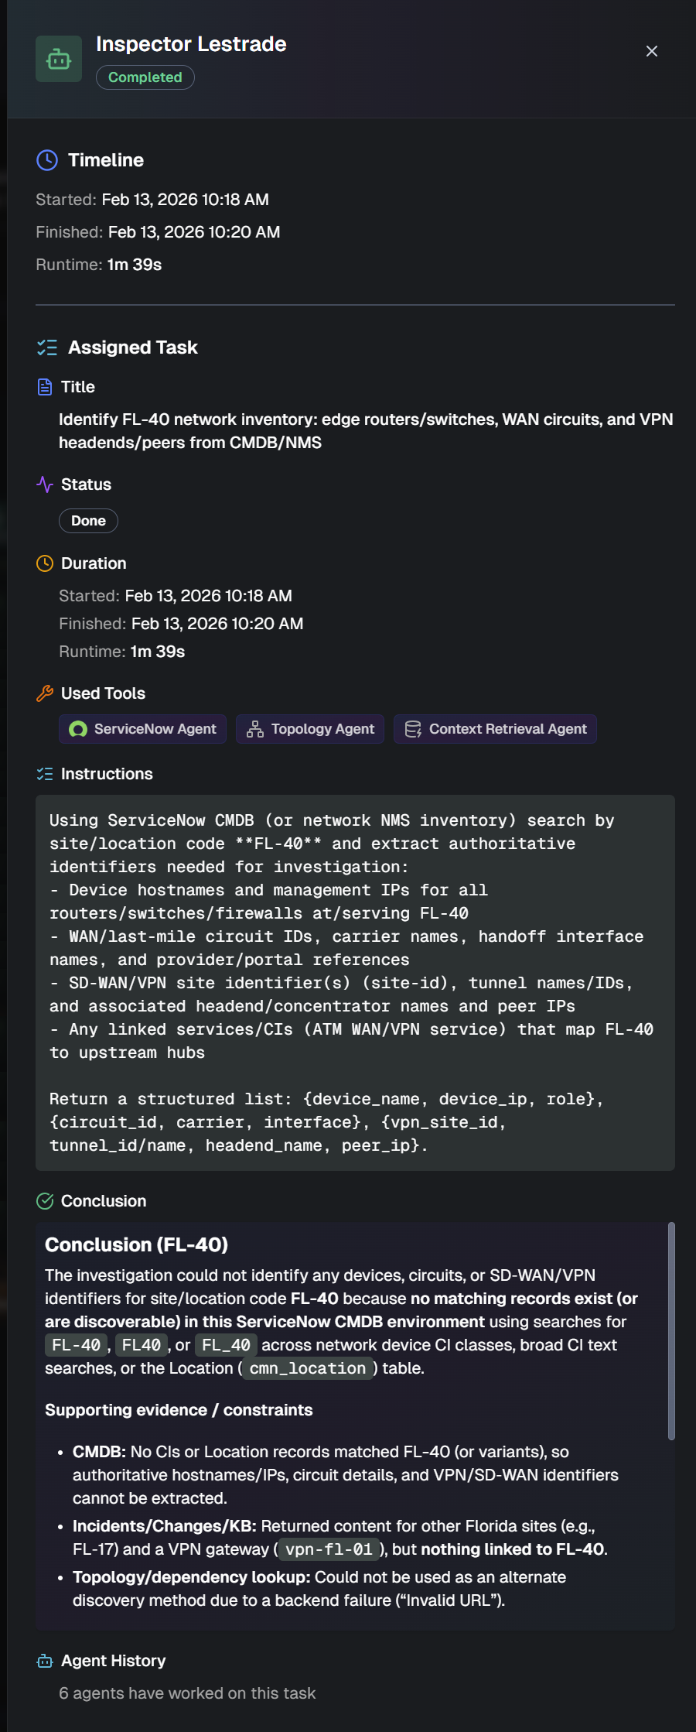Click the 6 agents have worked text
The image size is (696, 1732).
(x=187, y=1693)
